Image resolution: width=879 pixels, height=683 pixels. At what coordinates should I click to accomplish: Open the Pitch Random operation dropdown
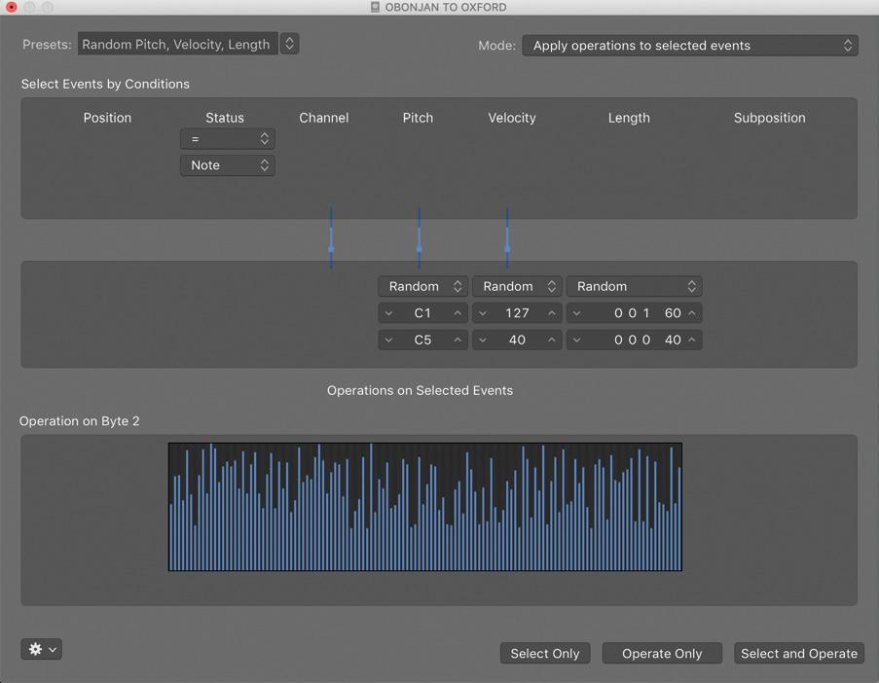423,287
